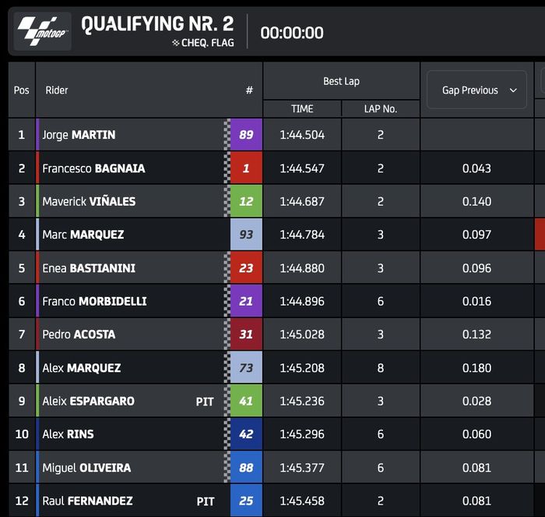Click Acosta's number 31 badge

pos(246,335)
